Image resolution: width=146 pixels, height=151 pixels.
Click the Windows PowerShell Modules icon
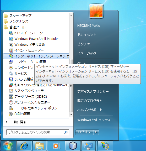coord(11,39)
